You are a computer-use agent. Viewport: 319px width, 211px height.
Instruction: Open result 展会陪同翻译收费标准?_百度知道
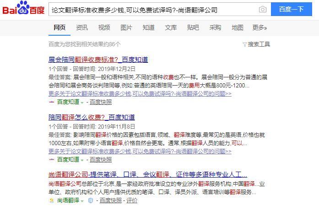[98, 60]
